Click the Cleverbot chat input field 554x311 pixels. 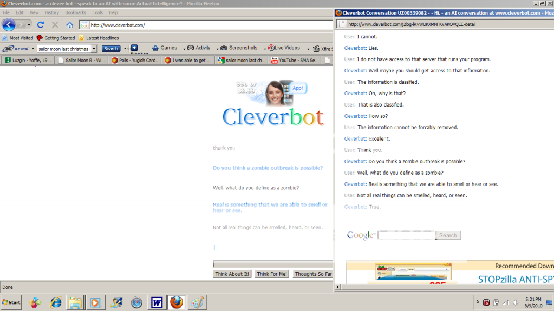click(x=273, y=264)
